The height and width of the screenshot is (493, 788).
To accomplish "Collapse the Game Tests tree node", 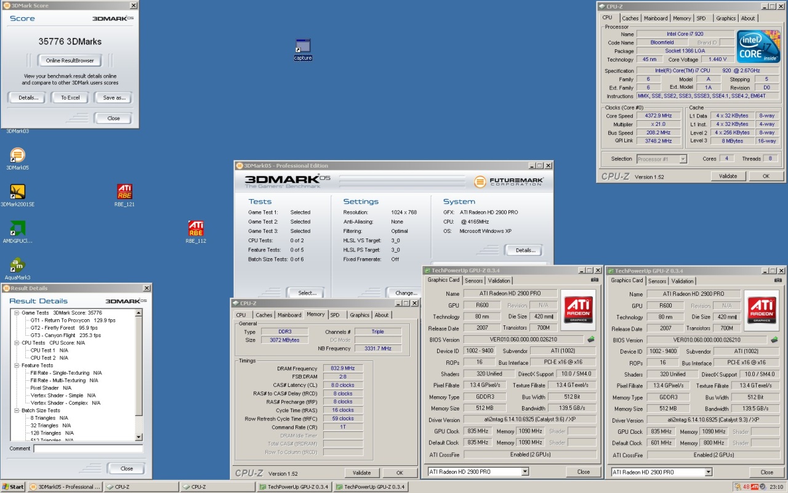I will 17,312.
